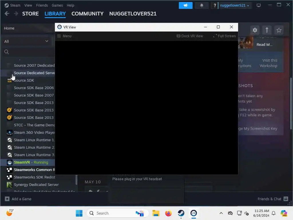Show hidden system tray icons
The width and height of the screenshot is (293, 220).
221,213
